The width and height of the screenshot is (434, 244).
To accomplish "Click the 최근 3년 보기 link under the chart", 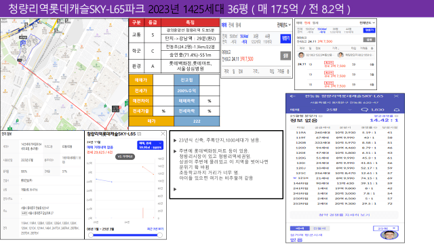I will (155, 229).
